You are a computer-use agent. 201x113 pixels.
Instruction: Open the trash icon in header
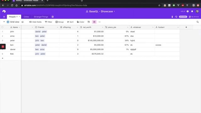click(x=172, y=17)
